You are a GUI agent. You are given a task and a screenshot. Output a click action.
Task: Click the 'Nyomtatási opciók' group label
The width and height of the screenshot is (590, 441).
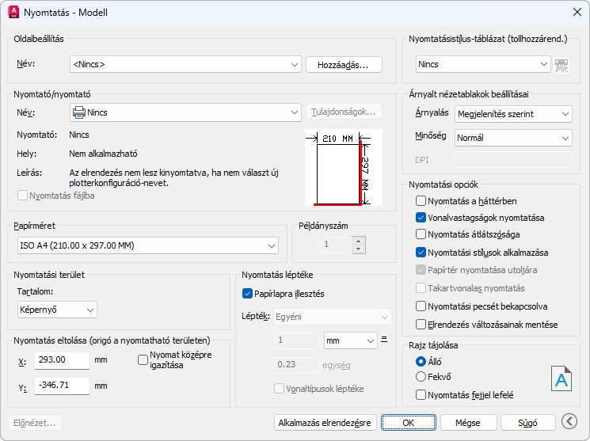click(443, 184)
